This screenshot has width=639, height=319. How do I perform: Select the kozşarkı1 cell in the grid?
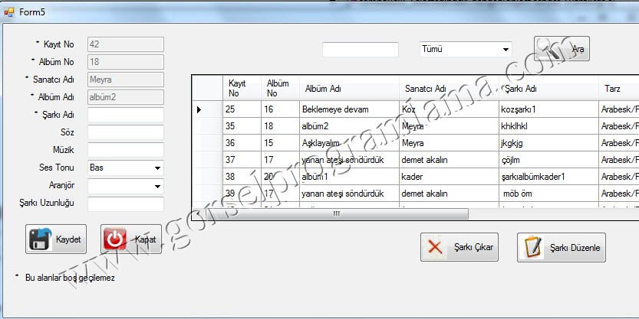tap(546, 109)
